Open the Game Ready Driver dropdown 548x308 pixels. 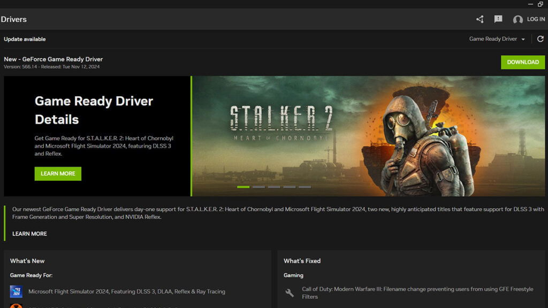[497, 38]
